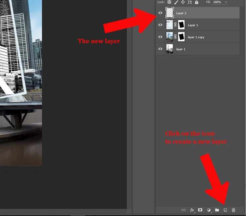Screen dimensions: 246x216
Task: Click the lock all padlock icon
Action: (196, 2)
